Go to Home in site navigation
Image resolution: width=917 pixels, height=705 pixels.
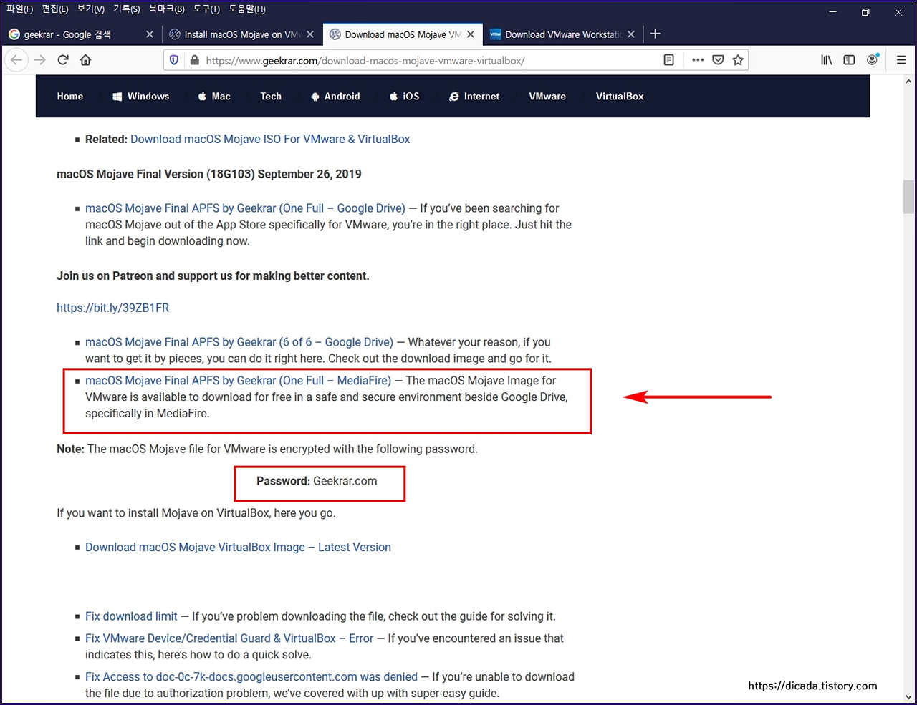coord(70,97)
